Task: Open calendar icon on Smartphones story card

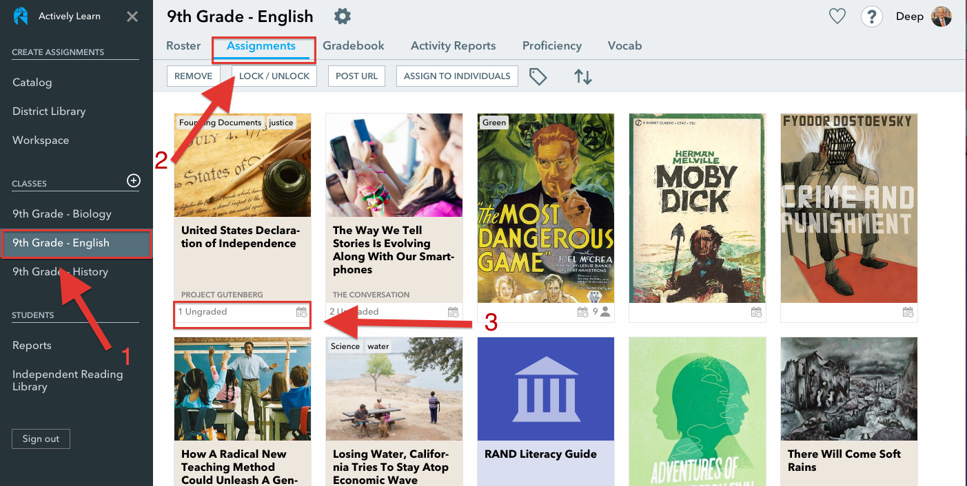Action: 453,312
